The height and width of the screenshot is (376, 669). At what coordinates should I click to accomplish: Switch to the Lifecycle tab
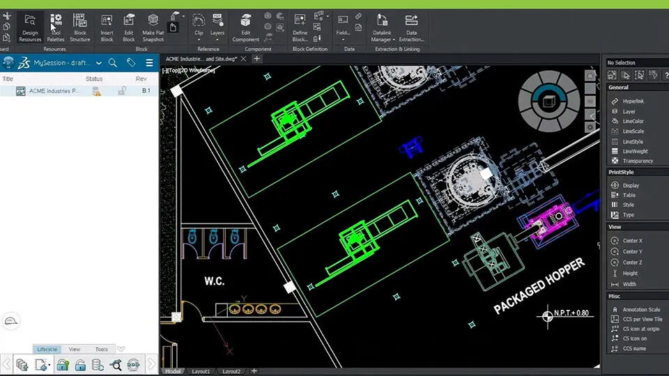pyautogui.click(x=47, y=349)
